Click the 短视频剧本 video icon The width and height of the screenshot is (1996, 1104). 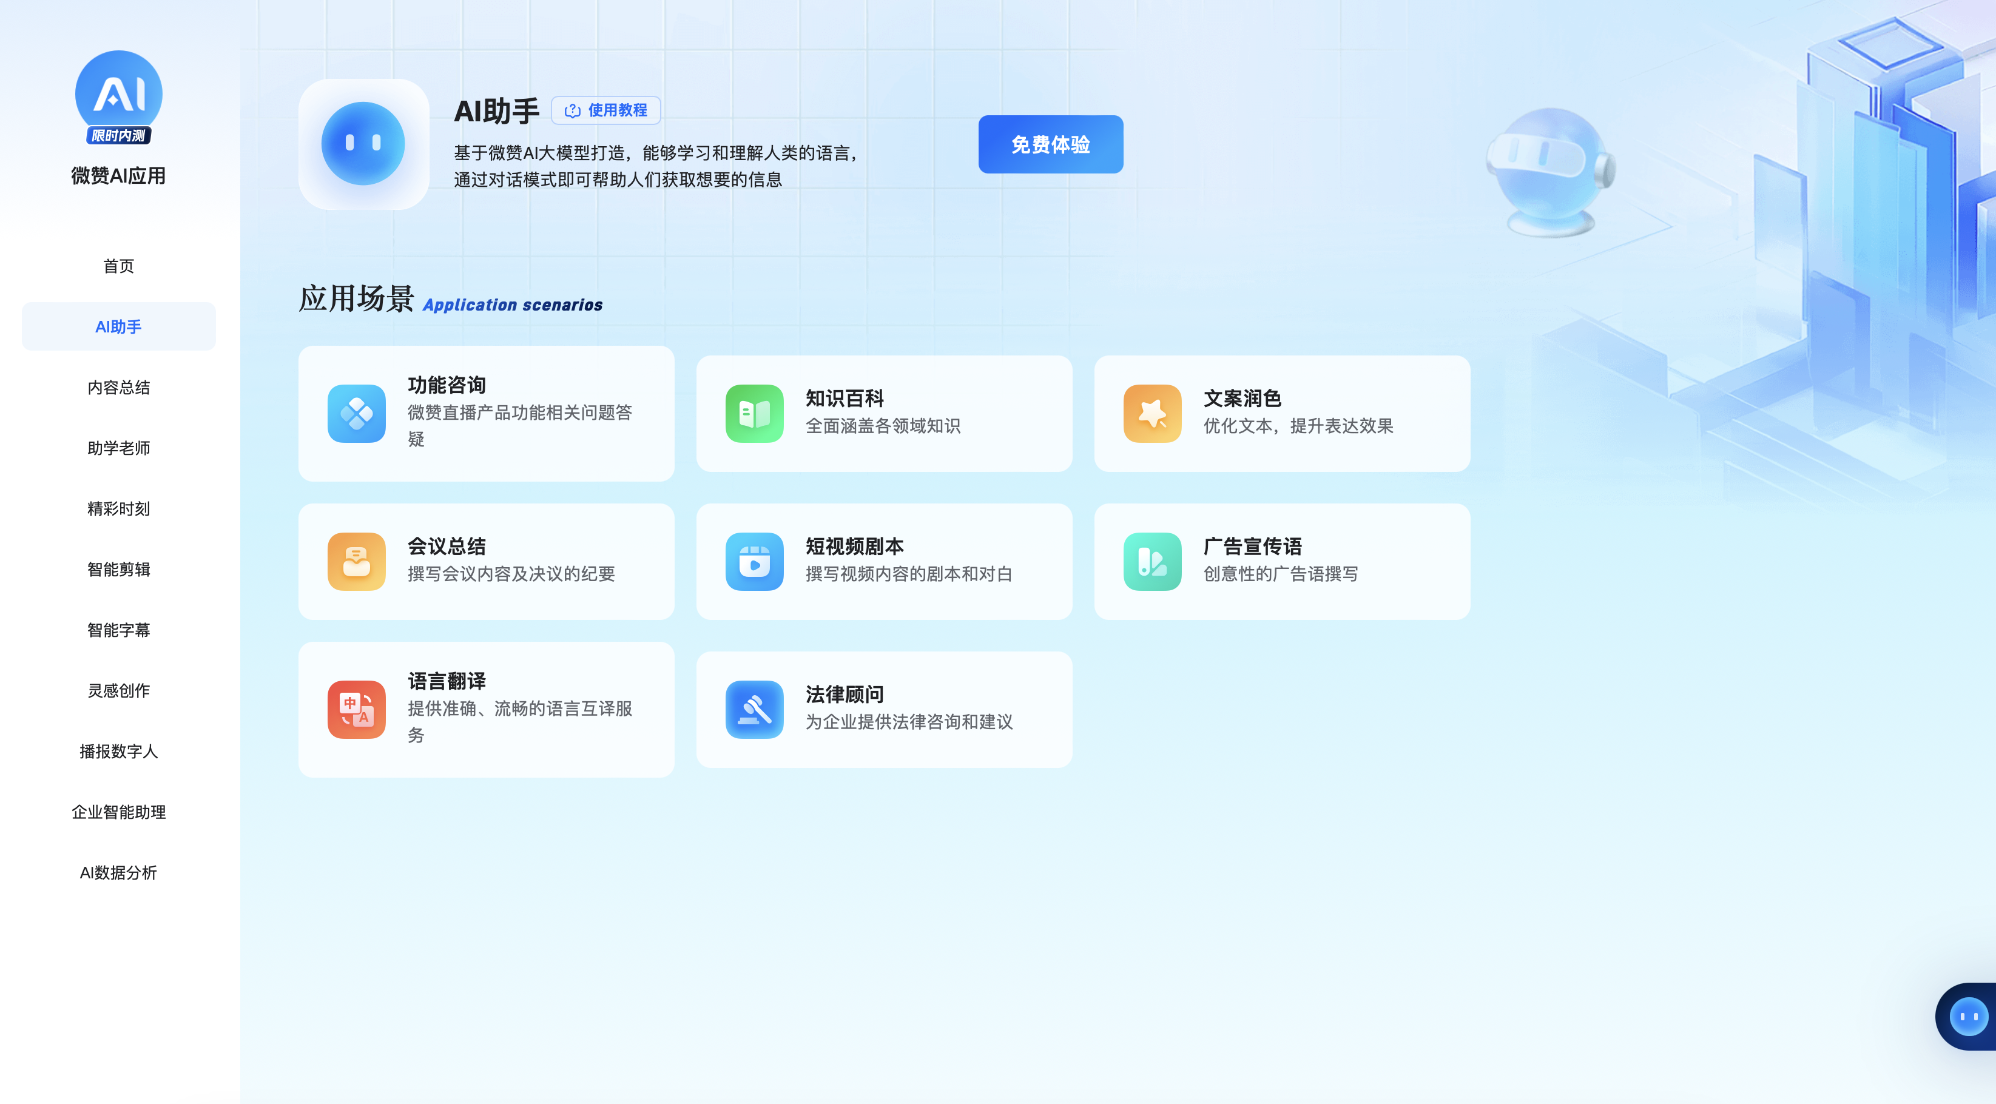(754, 562)
